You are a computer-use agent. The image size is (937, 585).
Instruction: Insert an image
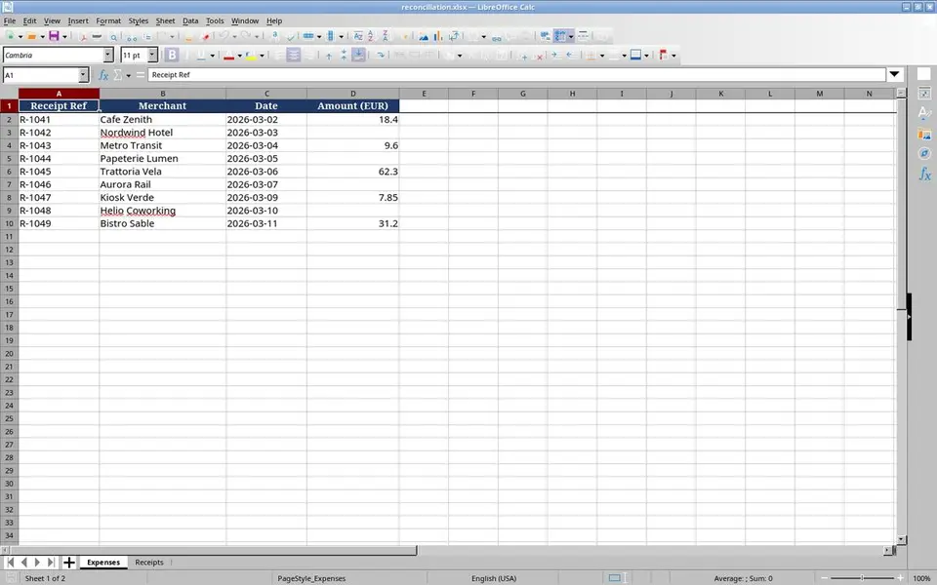click(x=424, y=36)
